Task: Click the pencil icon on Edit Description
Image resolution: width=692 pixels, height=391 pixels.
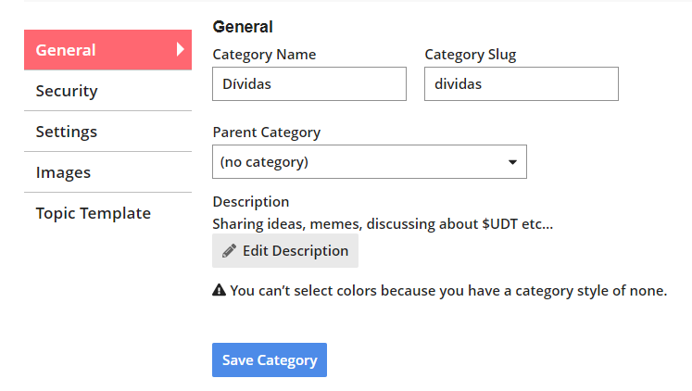Action: tap(229, 251)
